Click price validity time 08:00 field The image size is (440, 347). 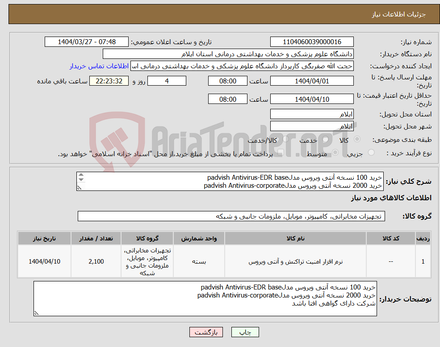227,99
